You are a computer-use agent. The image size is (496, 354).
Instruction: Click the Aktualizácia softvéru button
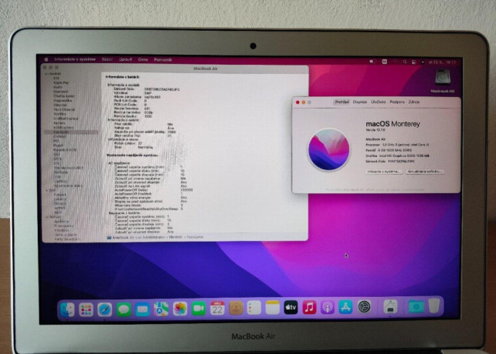(x=424, y=172)
